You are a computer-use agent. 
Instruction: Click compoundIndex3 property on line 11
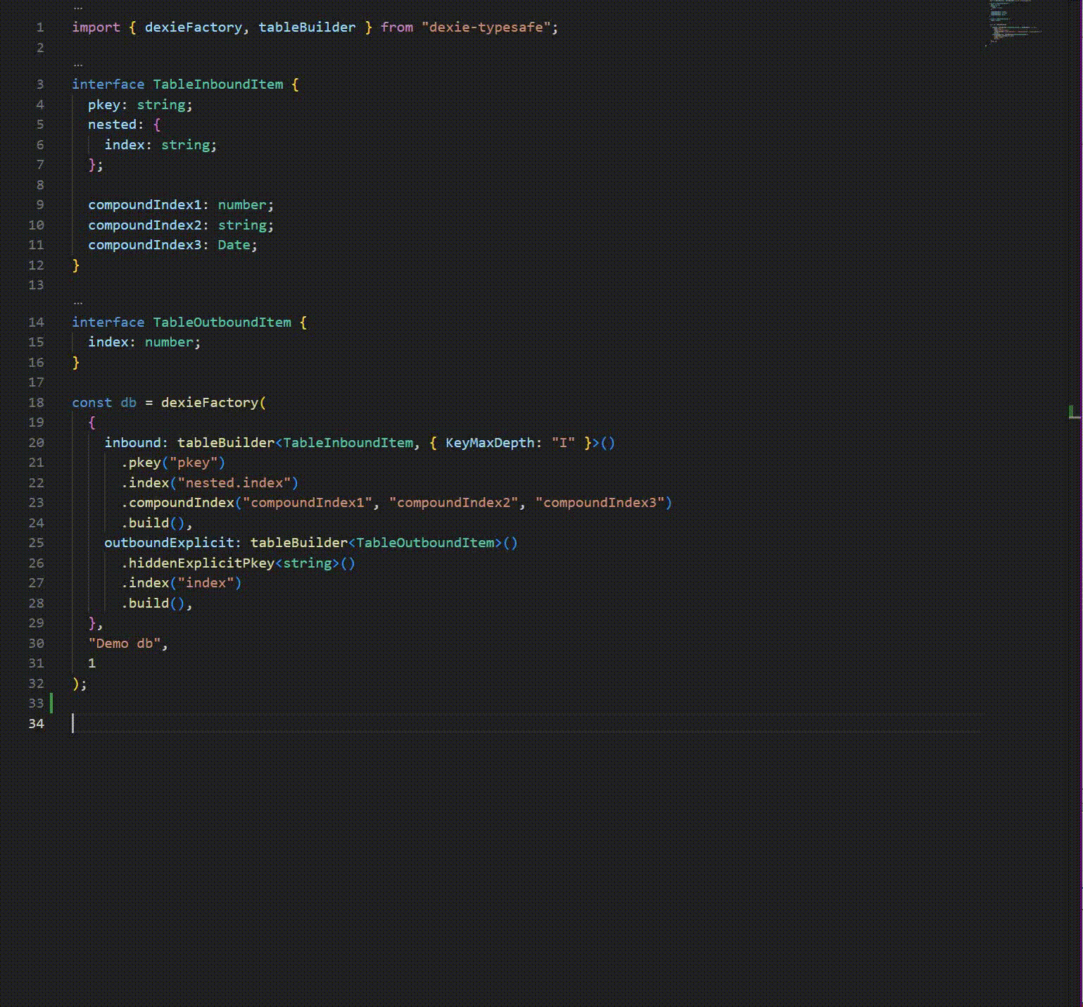click(145, 245)
